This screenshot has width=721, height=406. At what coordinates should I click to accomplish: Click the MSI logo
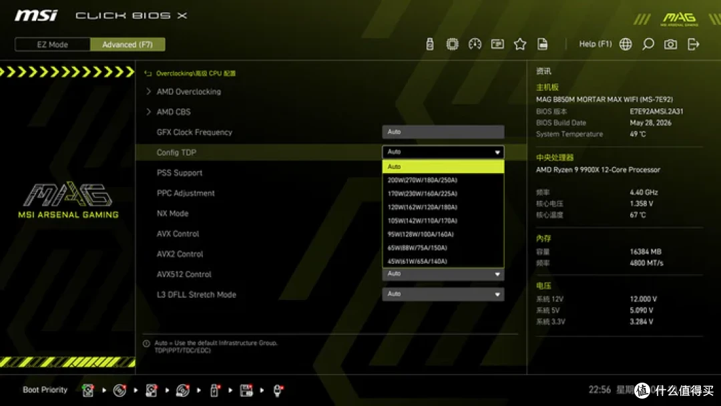point(36,15)
